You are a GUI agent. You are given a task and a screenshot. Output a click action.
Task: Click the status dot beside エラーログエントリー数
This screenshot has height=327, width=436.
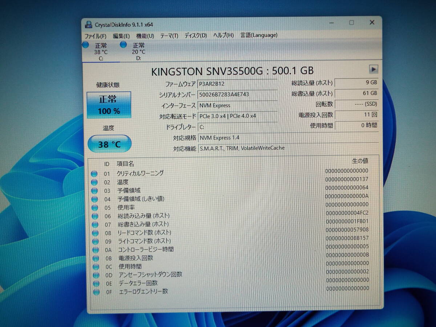(95, 291)
